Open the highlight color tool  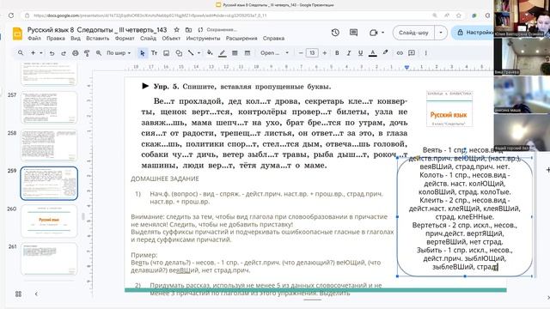pyautogui.click(x=386, y=53)
